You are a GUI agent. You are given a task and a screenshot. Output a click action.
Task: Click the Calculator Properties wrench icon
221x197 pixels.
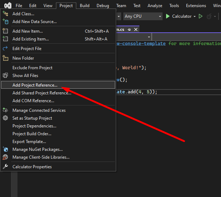point(5,167)
